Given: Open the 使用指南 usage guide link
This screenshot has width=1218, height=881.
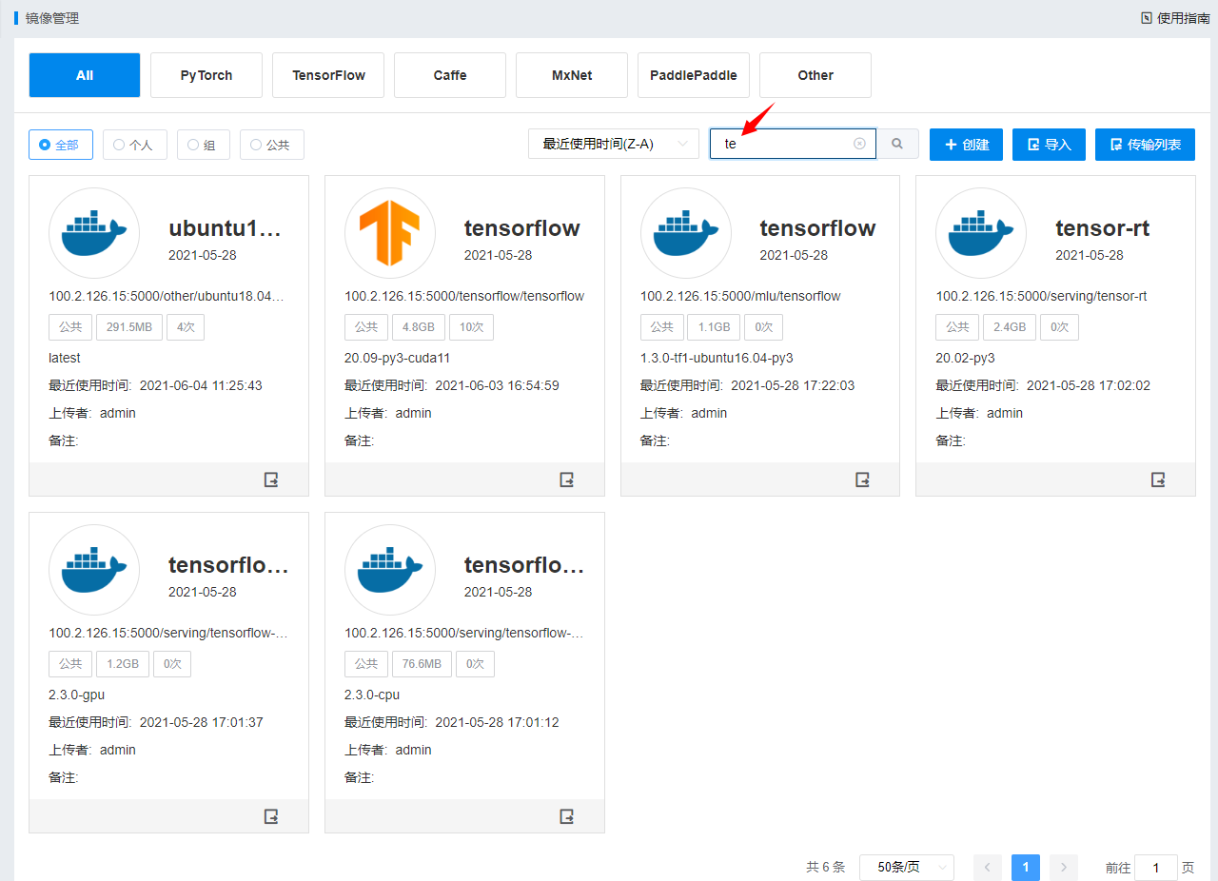Looking at the screenshot, I should pyautogui.click(x=1175, y=18).
